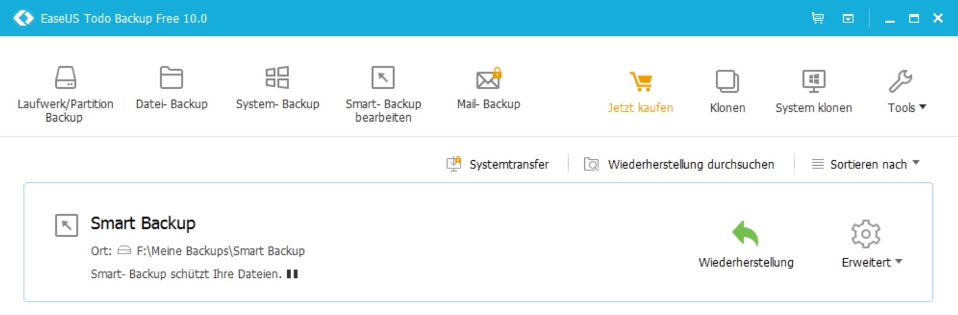Select the Smart Backup task title
This screenshot has height=315, width=958.
(x=142, y=223)
